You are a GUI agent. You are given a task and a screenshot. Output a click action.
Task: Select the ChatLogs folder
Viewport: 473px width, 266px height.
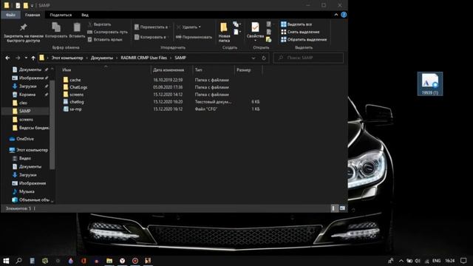[x=78, y=87]
